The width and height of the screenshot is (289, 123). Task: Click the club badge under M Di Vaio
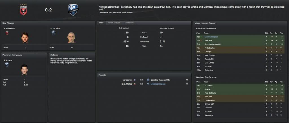(53, 33)
